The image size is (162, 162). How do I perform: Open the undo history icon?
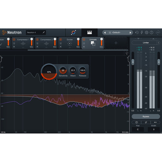tap(137, 32)
